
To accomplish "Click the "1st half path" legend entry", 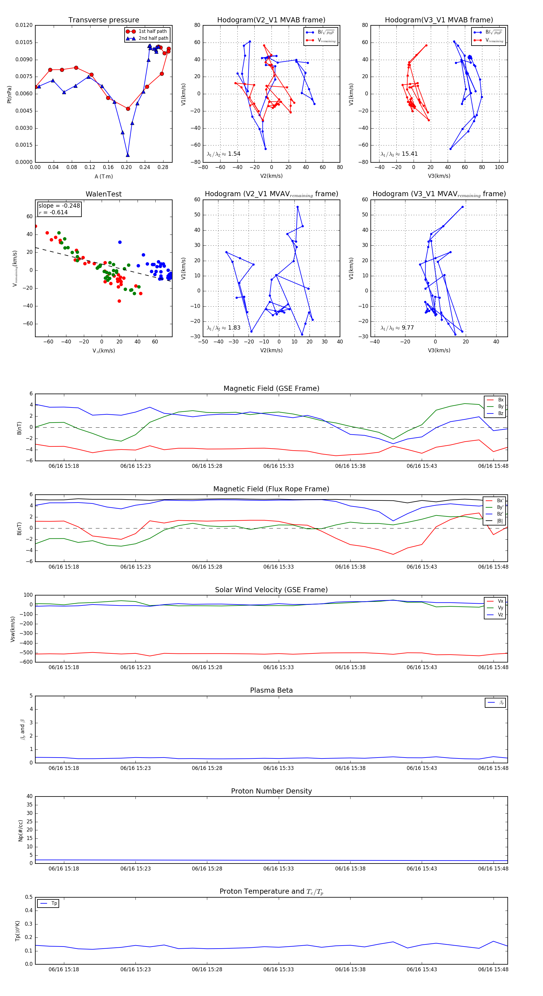I will (x=147, y=31).
